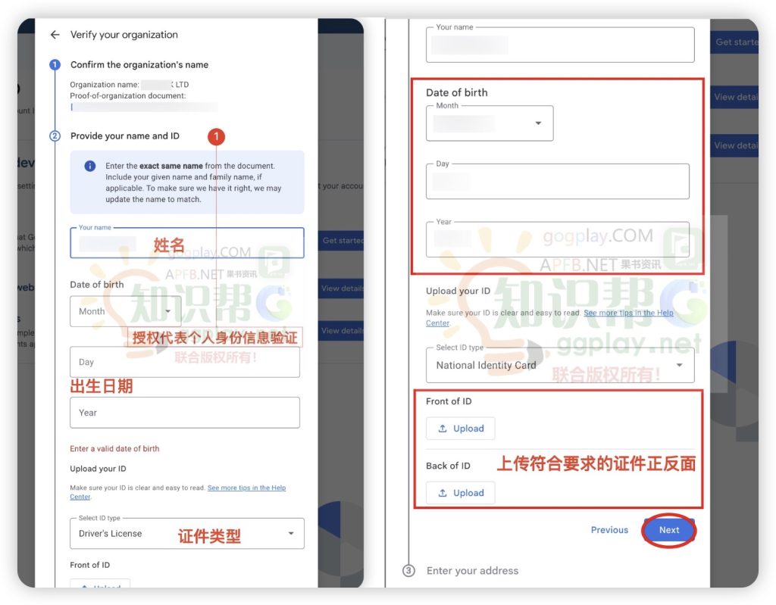Click the Next button
This screenshot has height=605, width=776.
(x=668, y=530)
